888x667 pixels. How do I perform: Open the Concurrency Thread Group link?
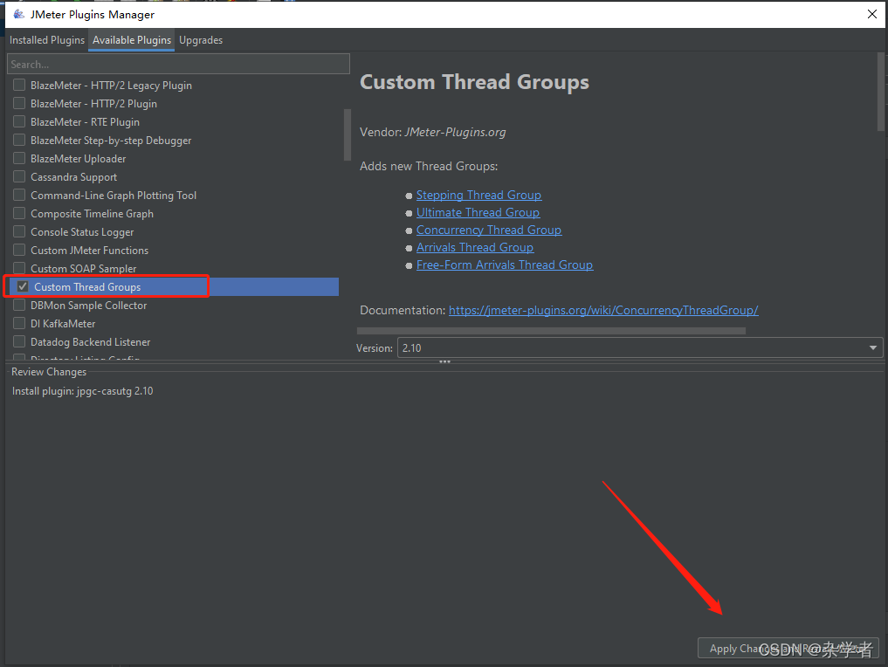[x=488, y=230]
